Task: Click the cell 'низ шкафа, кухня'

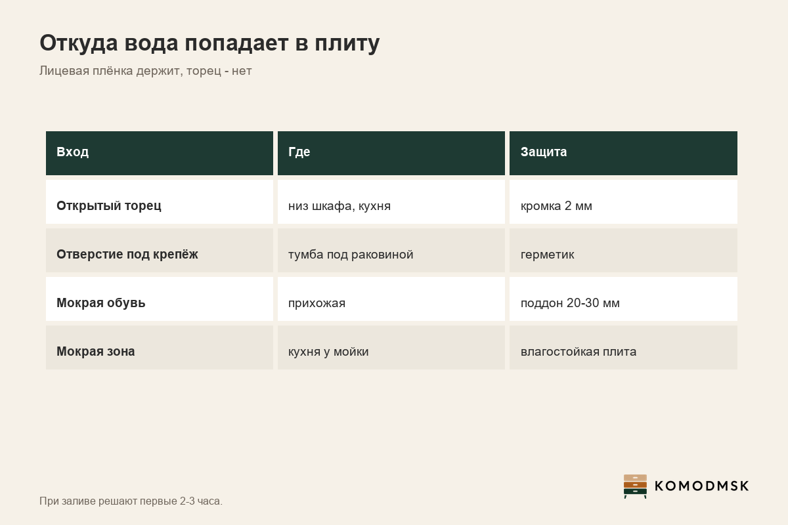Action: (391, 201)
